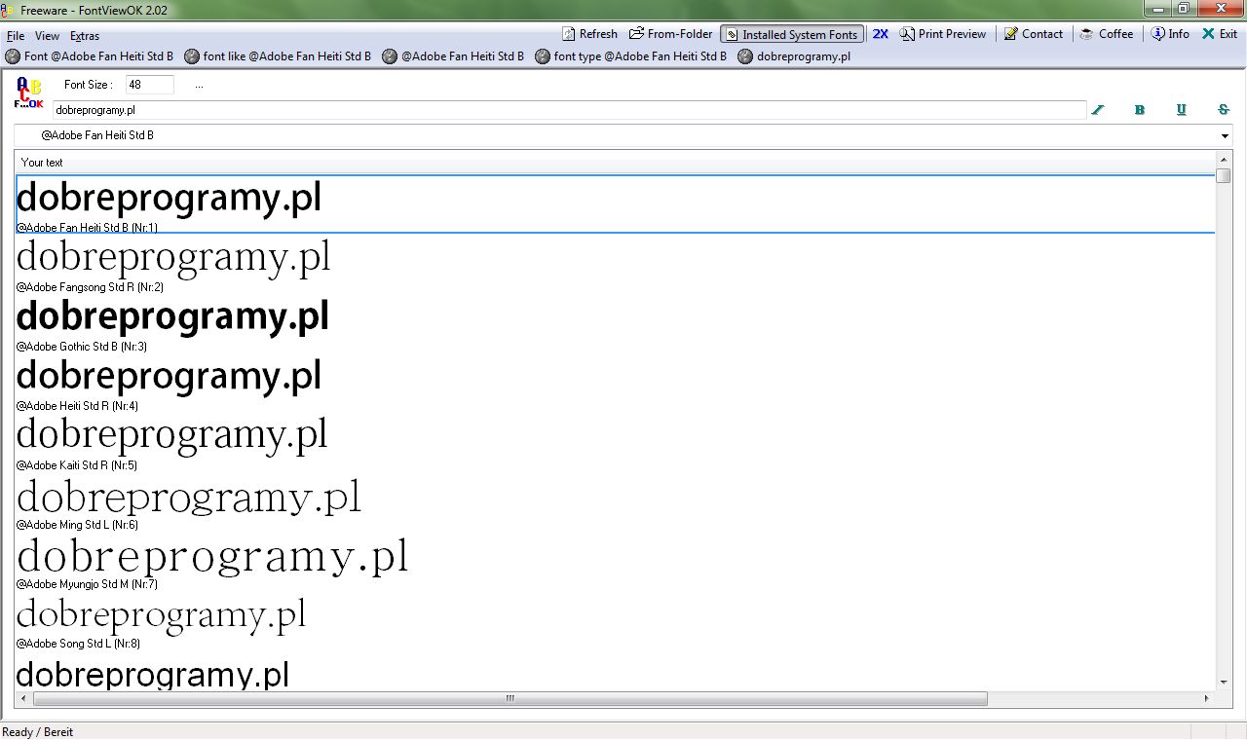Click the 'Your text' column header
This screenshot has height=740, width=1247.
615,163
